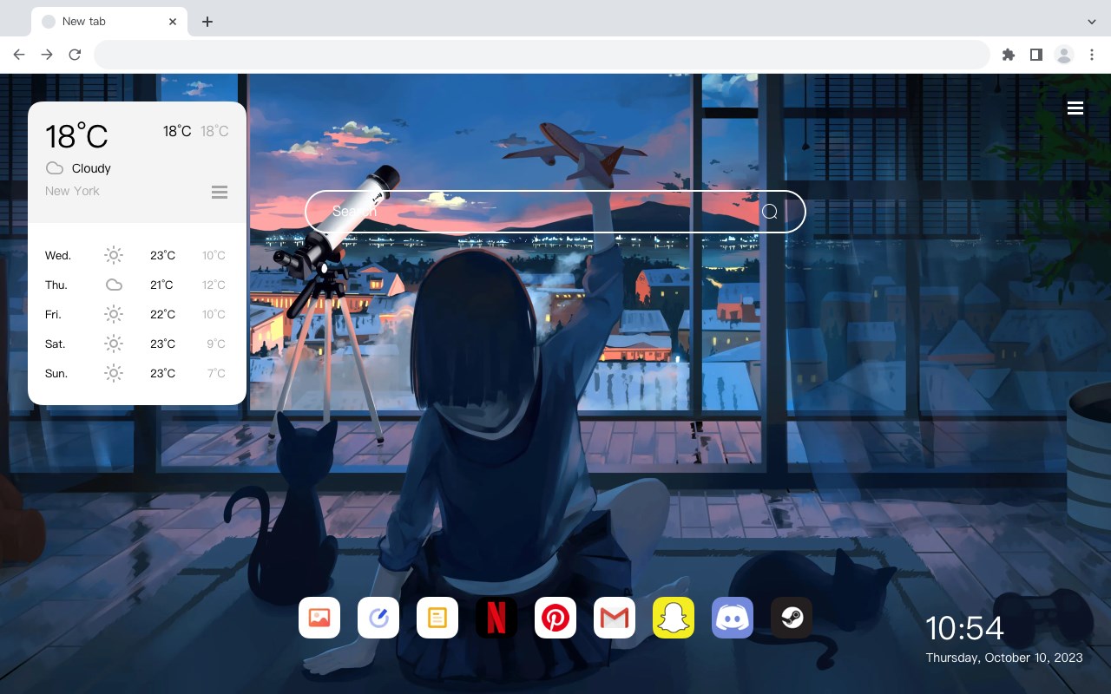The image size is (1111, 694).
Task: Click Sunday's 7°C low temperature
Action: (216, 373)
